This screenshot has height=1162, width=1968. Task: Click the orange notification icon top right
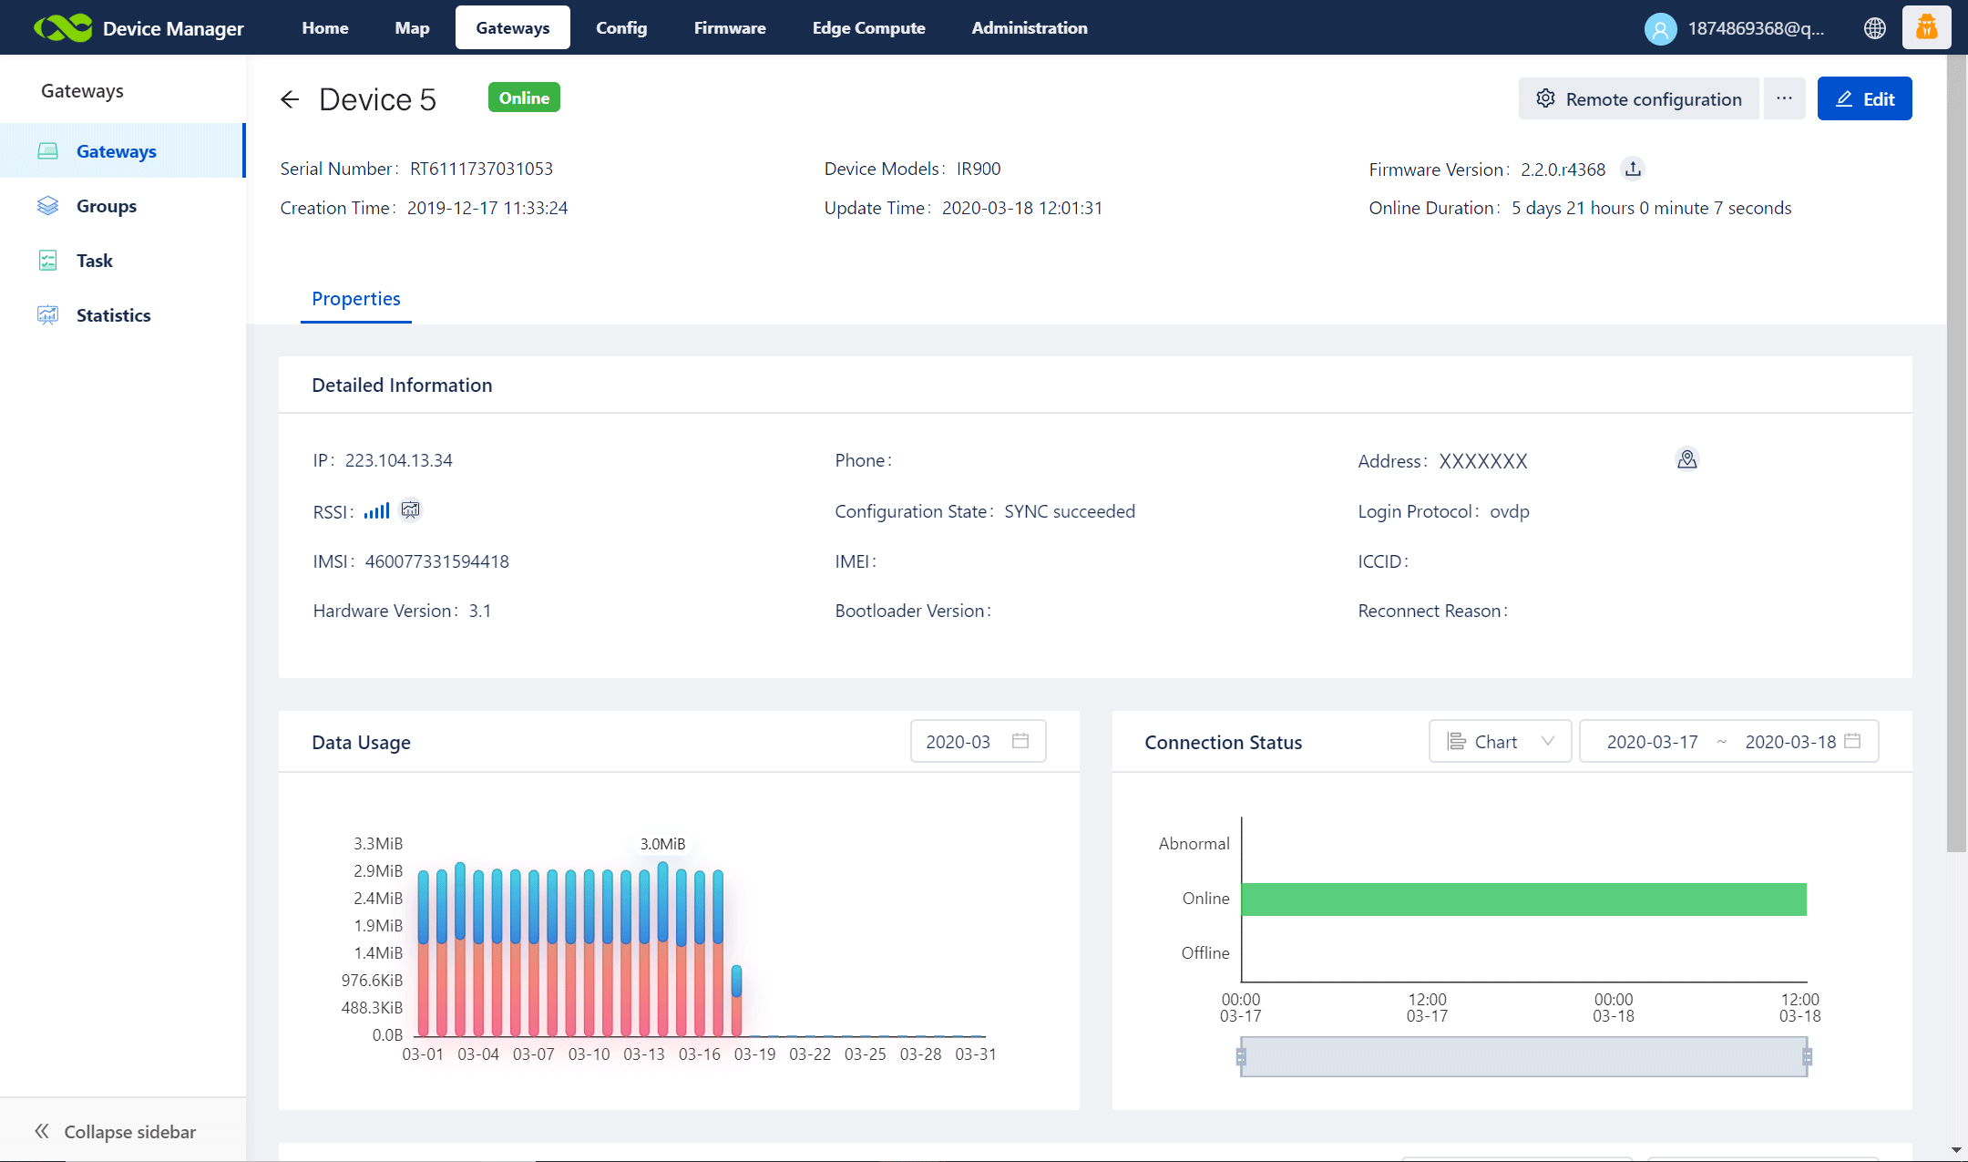pyautogui.click(x=1926, y=27)
